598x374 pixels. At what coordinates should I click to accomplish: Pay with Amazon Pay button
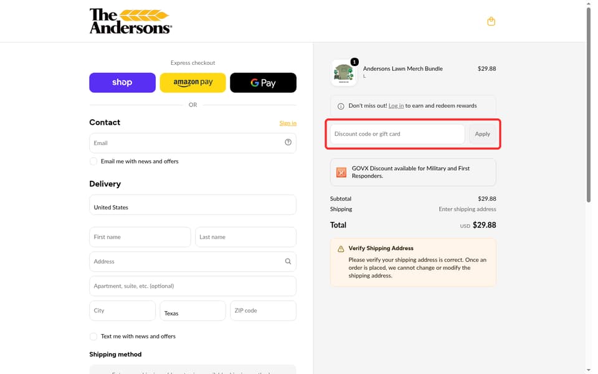point(192,82)
